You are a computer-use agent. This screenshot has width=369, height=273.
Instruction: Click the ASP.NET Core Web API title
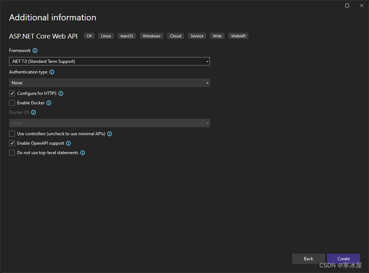[44, 36]
